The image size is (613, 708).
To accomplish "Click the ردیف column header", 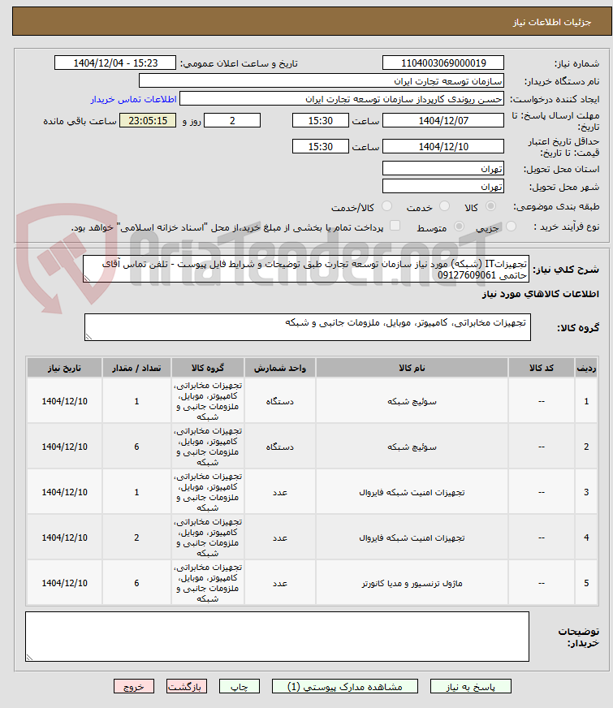I will [586, 368].
